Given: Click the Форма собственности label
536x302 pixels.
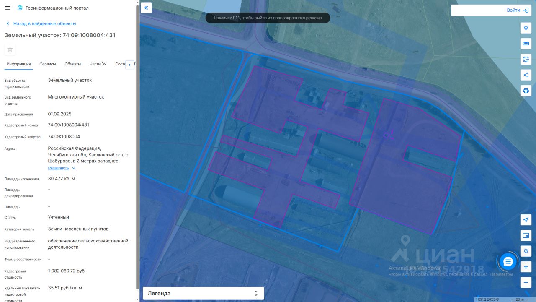Looking at the screenshot, I should click(x=23, y=260).
